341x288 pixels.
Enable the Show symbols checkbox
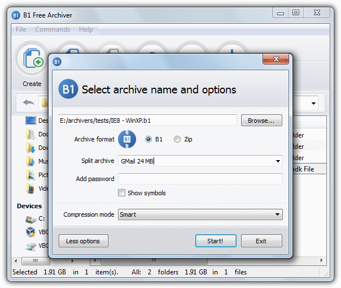click(x=122, y=193)
